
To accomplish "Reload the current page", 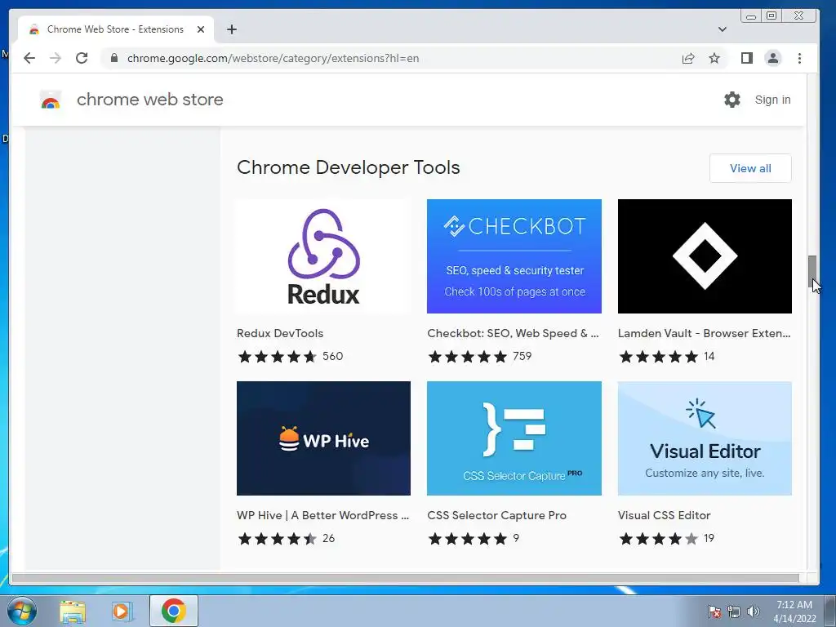I will [x=82, y=58].
